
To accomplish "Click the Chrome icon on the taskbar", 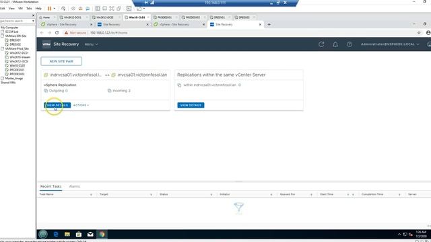I will pyautogui.click(x=102, y=234).
